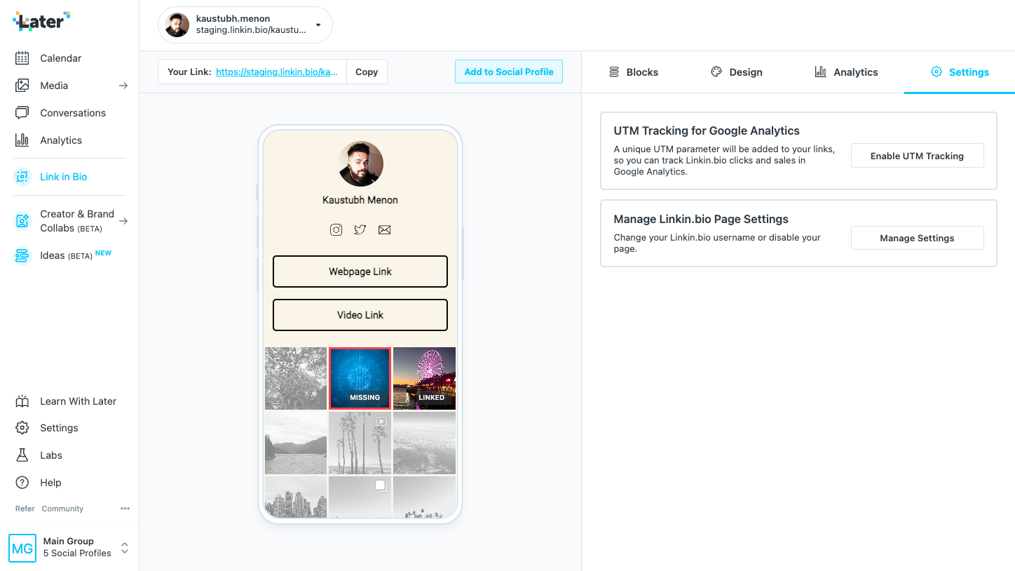Select the palm trees video thumbnail

[360, 443]
